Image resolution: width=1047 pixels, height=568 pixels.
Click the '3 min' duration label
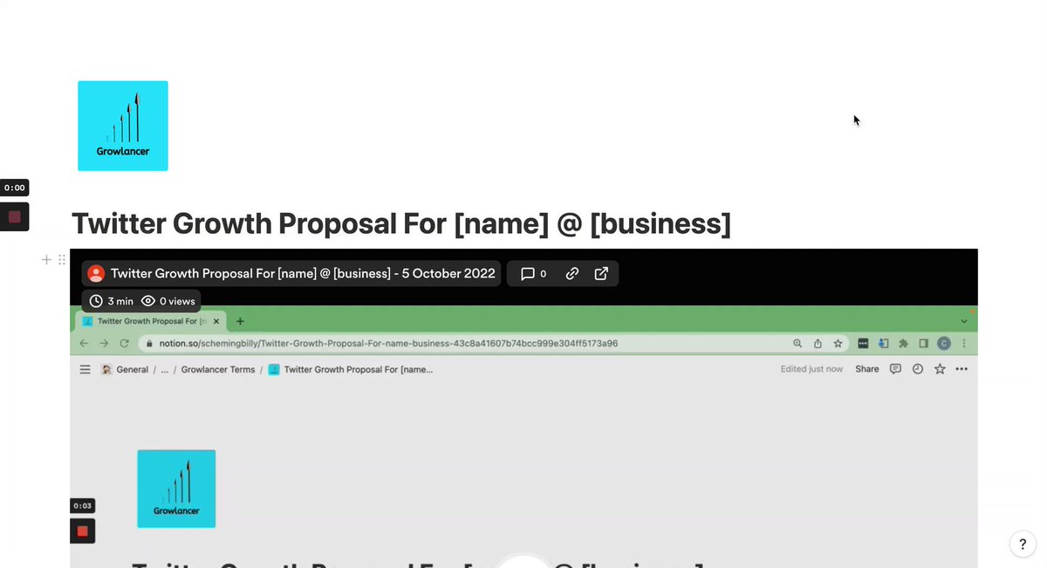(120, 301)
